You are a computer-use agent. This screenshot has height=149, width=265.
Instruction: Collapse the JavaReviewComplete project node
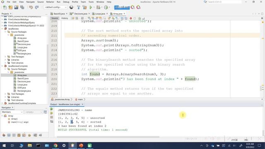click(x=2, y=66)
